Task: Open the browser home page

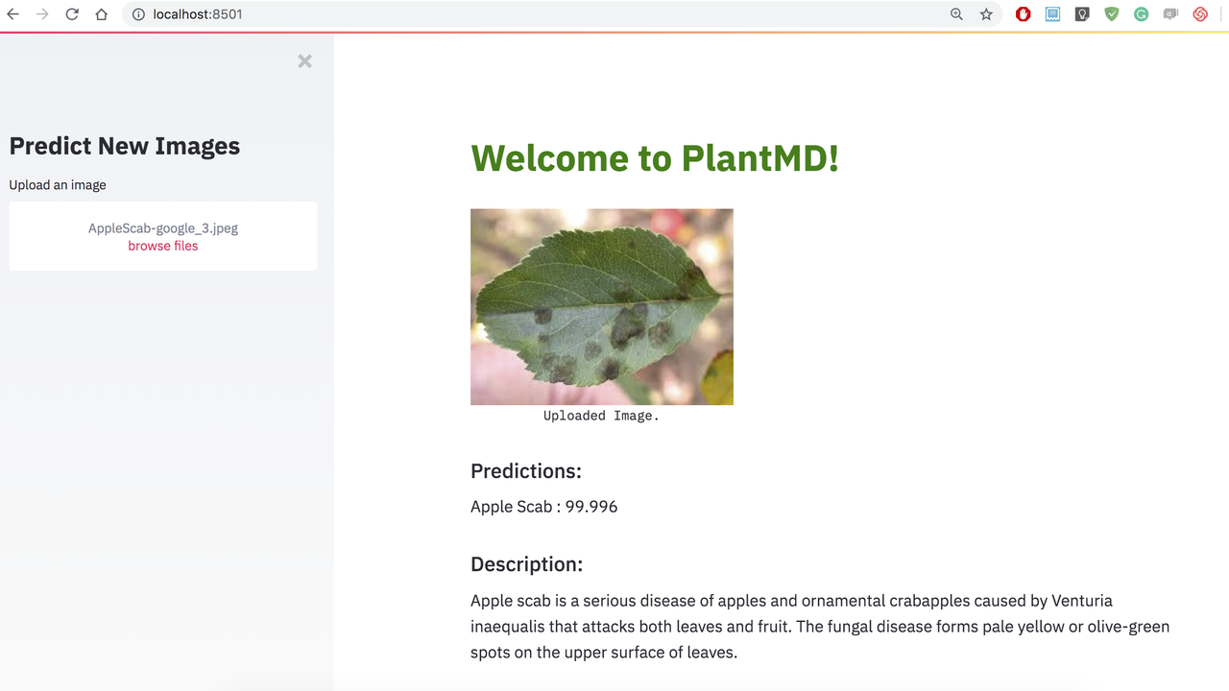Action: pyautogui.click(x=100, y=13)
